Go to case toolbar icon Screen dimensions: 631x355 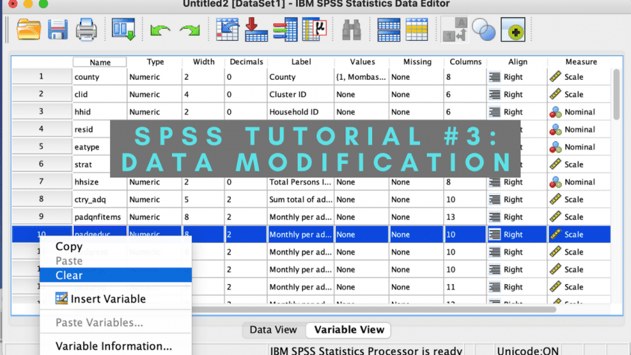coord(227,29)
